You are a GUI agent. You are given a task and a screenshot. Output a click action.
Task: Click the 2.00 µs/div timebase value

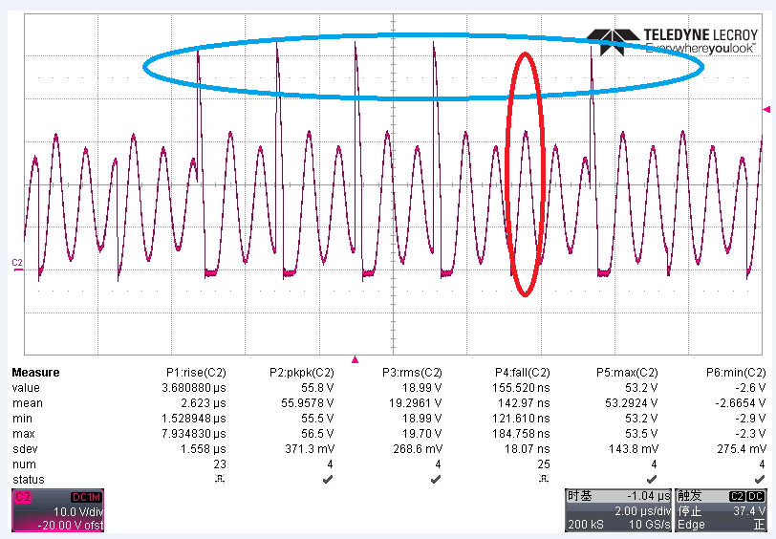click(642, 510)
